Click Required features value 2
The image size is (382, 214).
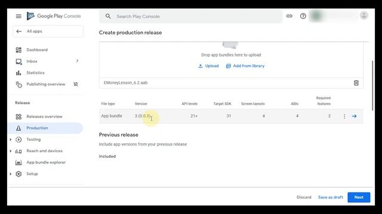click(x=329, y=116)
